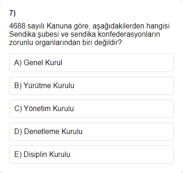This screenshot has height=173, width=183.
Task: Click the letter 'B)' in the second option
Action: (18, 86)
